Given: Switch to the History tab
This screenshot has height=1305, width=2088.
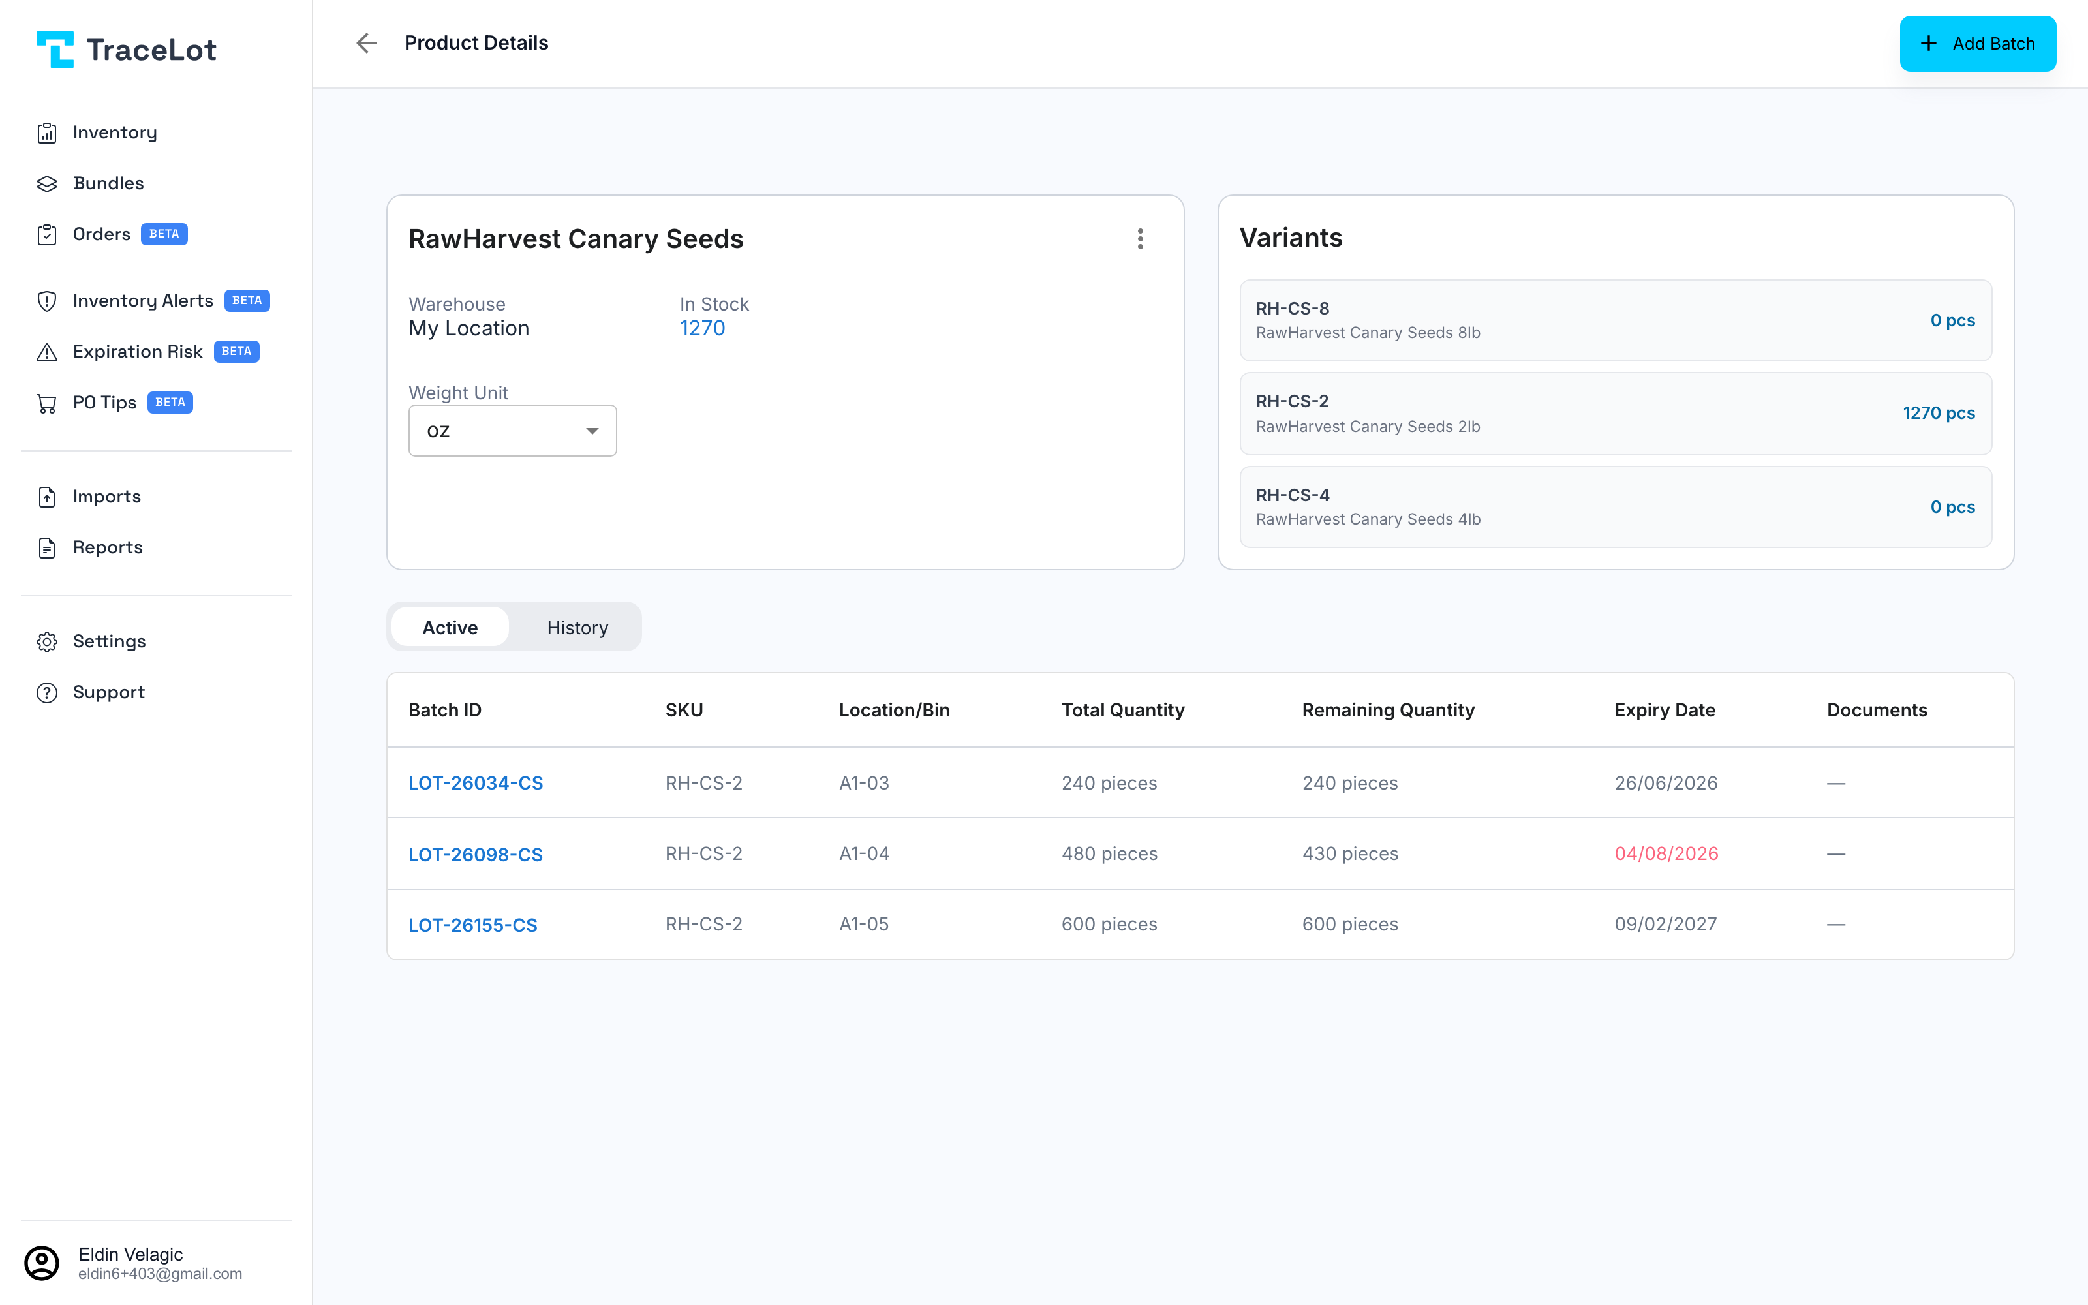Looking at the screenshot, I should pos(577,628).
